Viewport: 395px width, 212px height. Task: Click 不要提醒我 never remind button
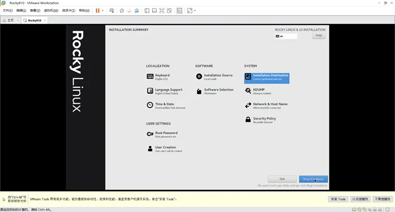coord(383,199)
